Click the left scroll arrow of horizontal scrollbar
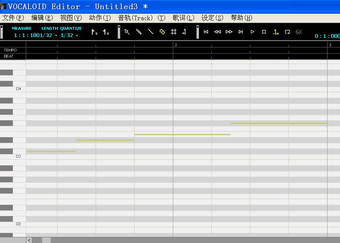Image resolution: width=340 pixels, height=243 pixels. 29,240
